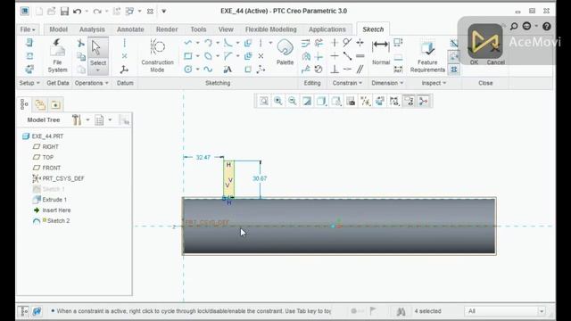The image size is (571, 321).
Task: Enable Construction Mode
Action: pyautogui.click(x=157, y=56)
